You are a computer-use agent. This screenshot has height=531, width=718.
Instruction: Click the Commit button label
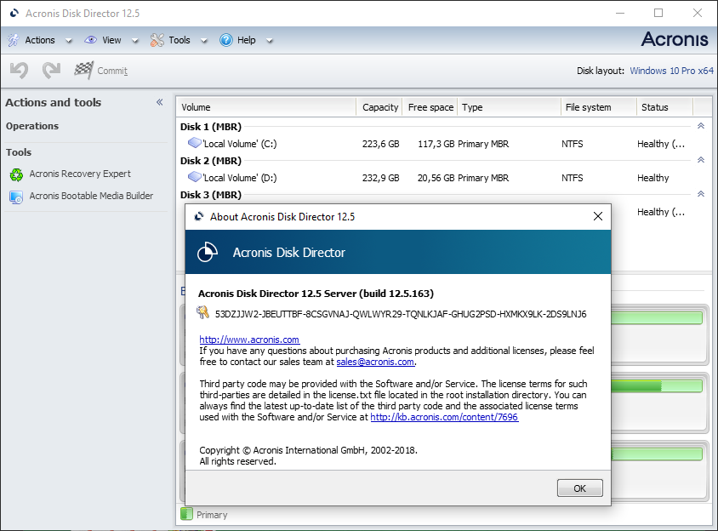click(x=112, y=71)
